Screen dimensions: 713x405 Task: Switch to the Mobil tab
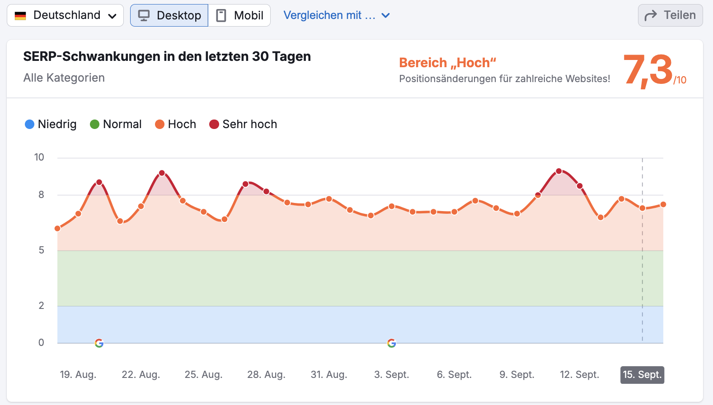pos(239,15)
